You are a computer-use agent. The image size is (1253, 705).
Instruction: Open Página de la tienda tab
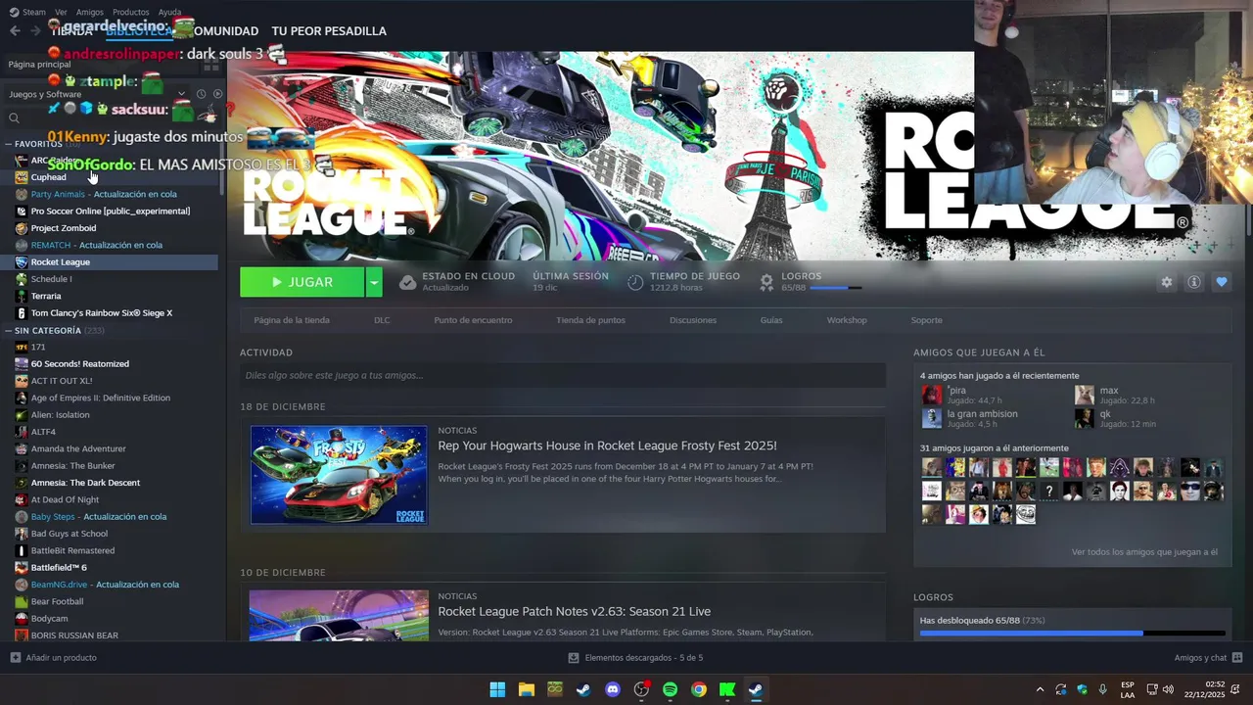(x=292, y=320)
